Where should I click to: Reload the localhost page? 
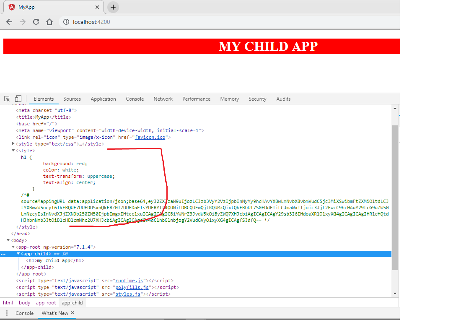click(x=36, y=22)
